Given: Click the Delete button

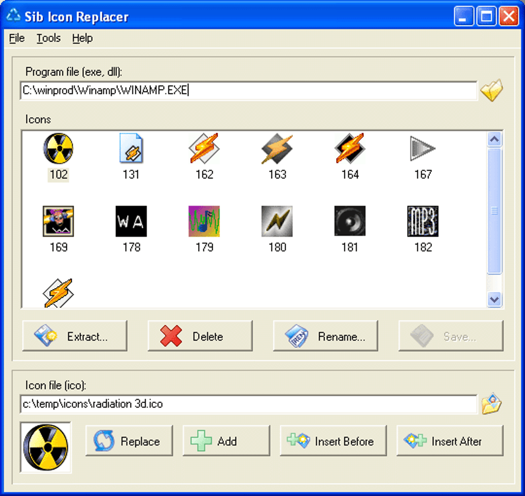Looking at the screenshot, I should [200, 336].
